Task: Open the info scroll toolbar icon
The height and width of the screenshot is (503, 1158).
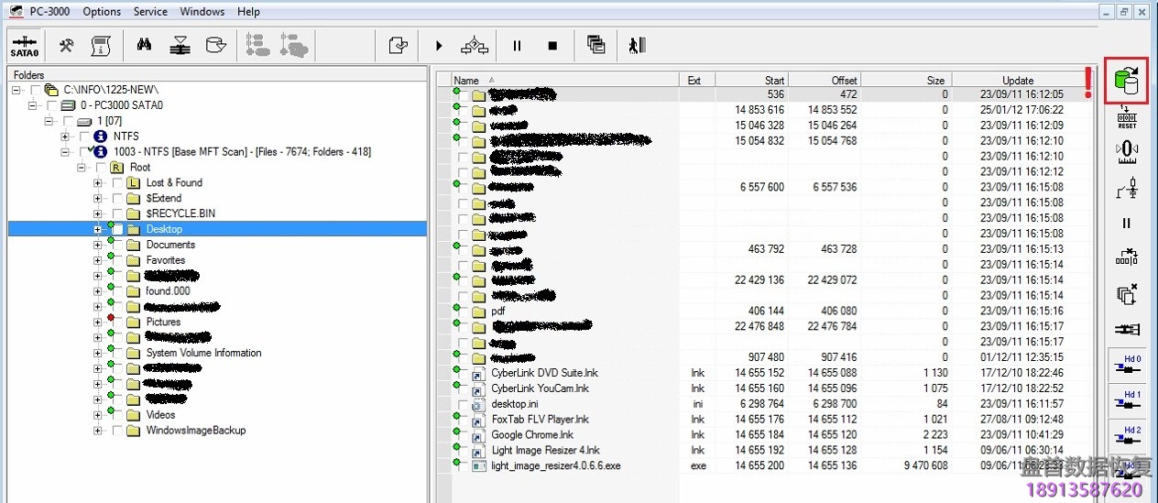Action: [x=99, y=45]
